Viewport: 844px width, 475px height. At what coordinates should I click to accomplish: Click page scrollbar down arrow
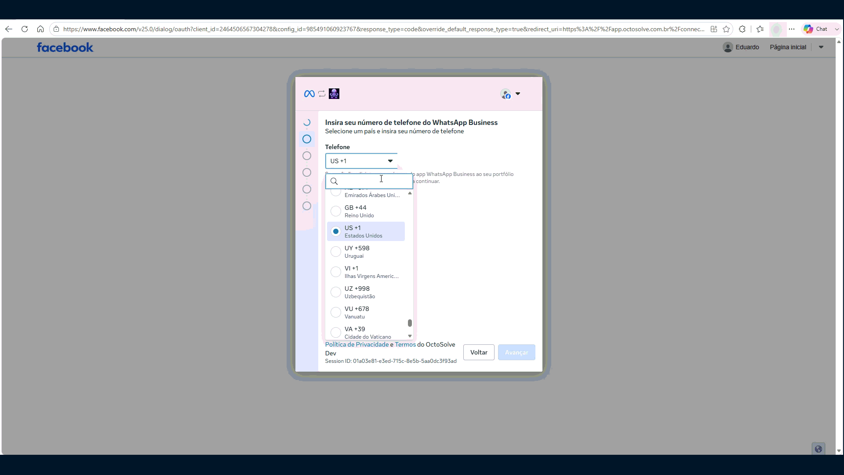[x=839, y=451]
